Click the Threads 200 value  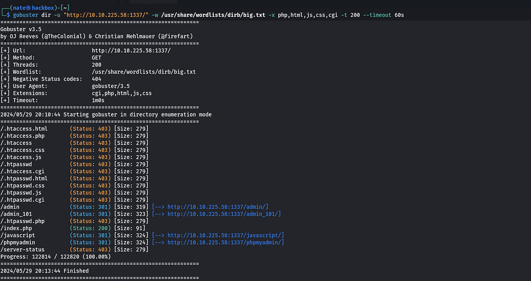click(95, 64)
